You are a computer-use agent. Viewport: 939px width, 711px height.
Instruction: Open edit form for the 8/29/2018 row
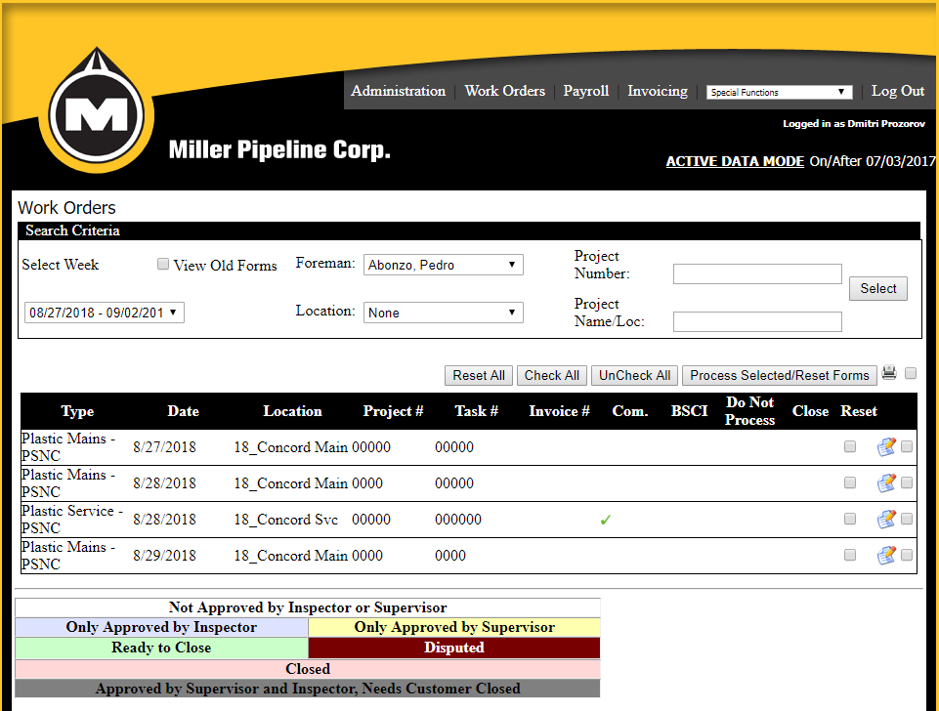pos(886,556)
